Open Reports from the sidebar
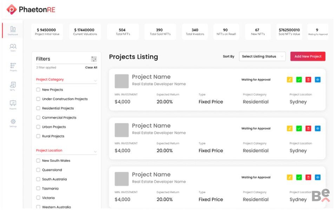The image size is (335, 210). pos(13,104)
